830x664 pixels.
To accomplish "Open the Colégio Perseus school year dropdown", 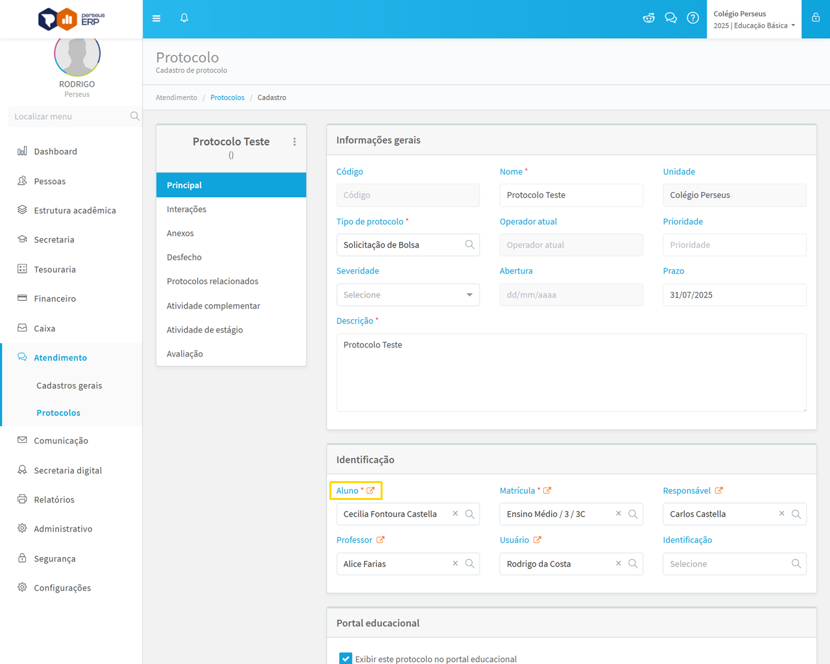I will pyautogui.click(x=754, y=19).
